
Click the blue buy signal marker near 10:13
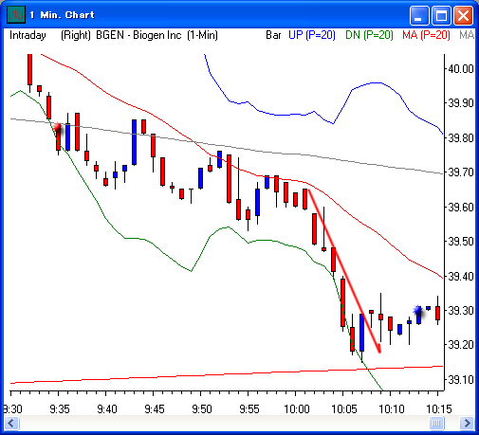[x=418, y=311]
